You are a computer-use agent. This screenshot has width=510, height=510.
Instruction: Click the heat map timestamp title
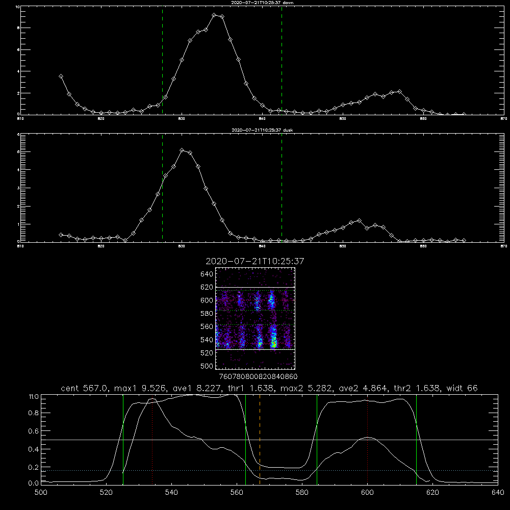(x=255, y=261)
